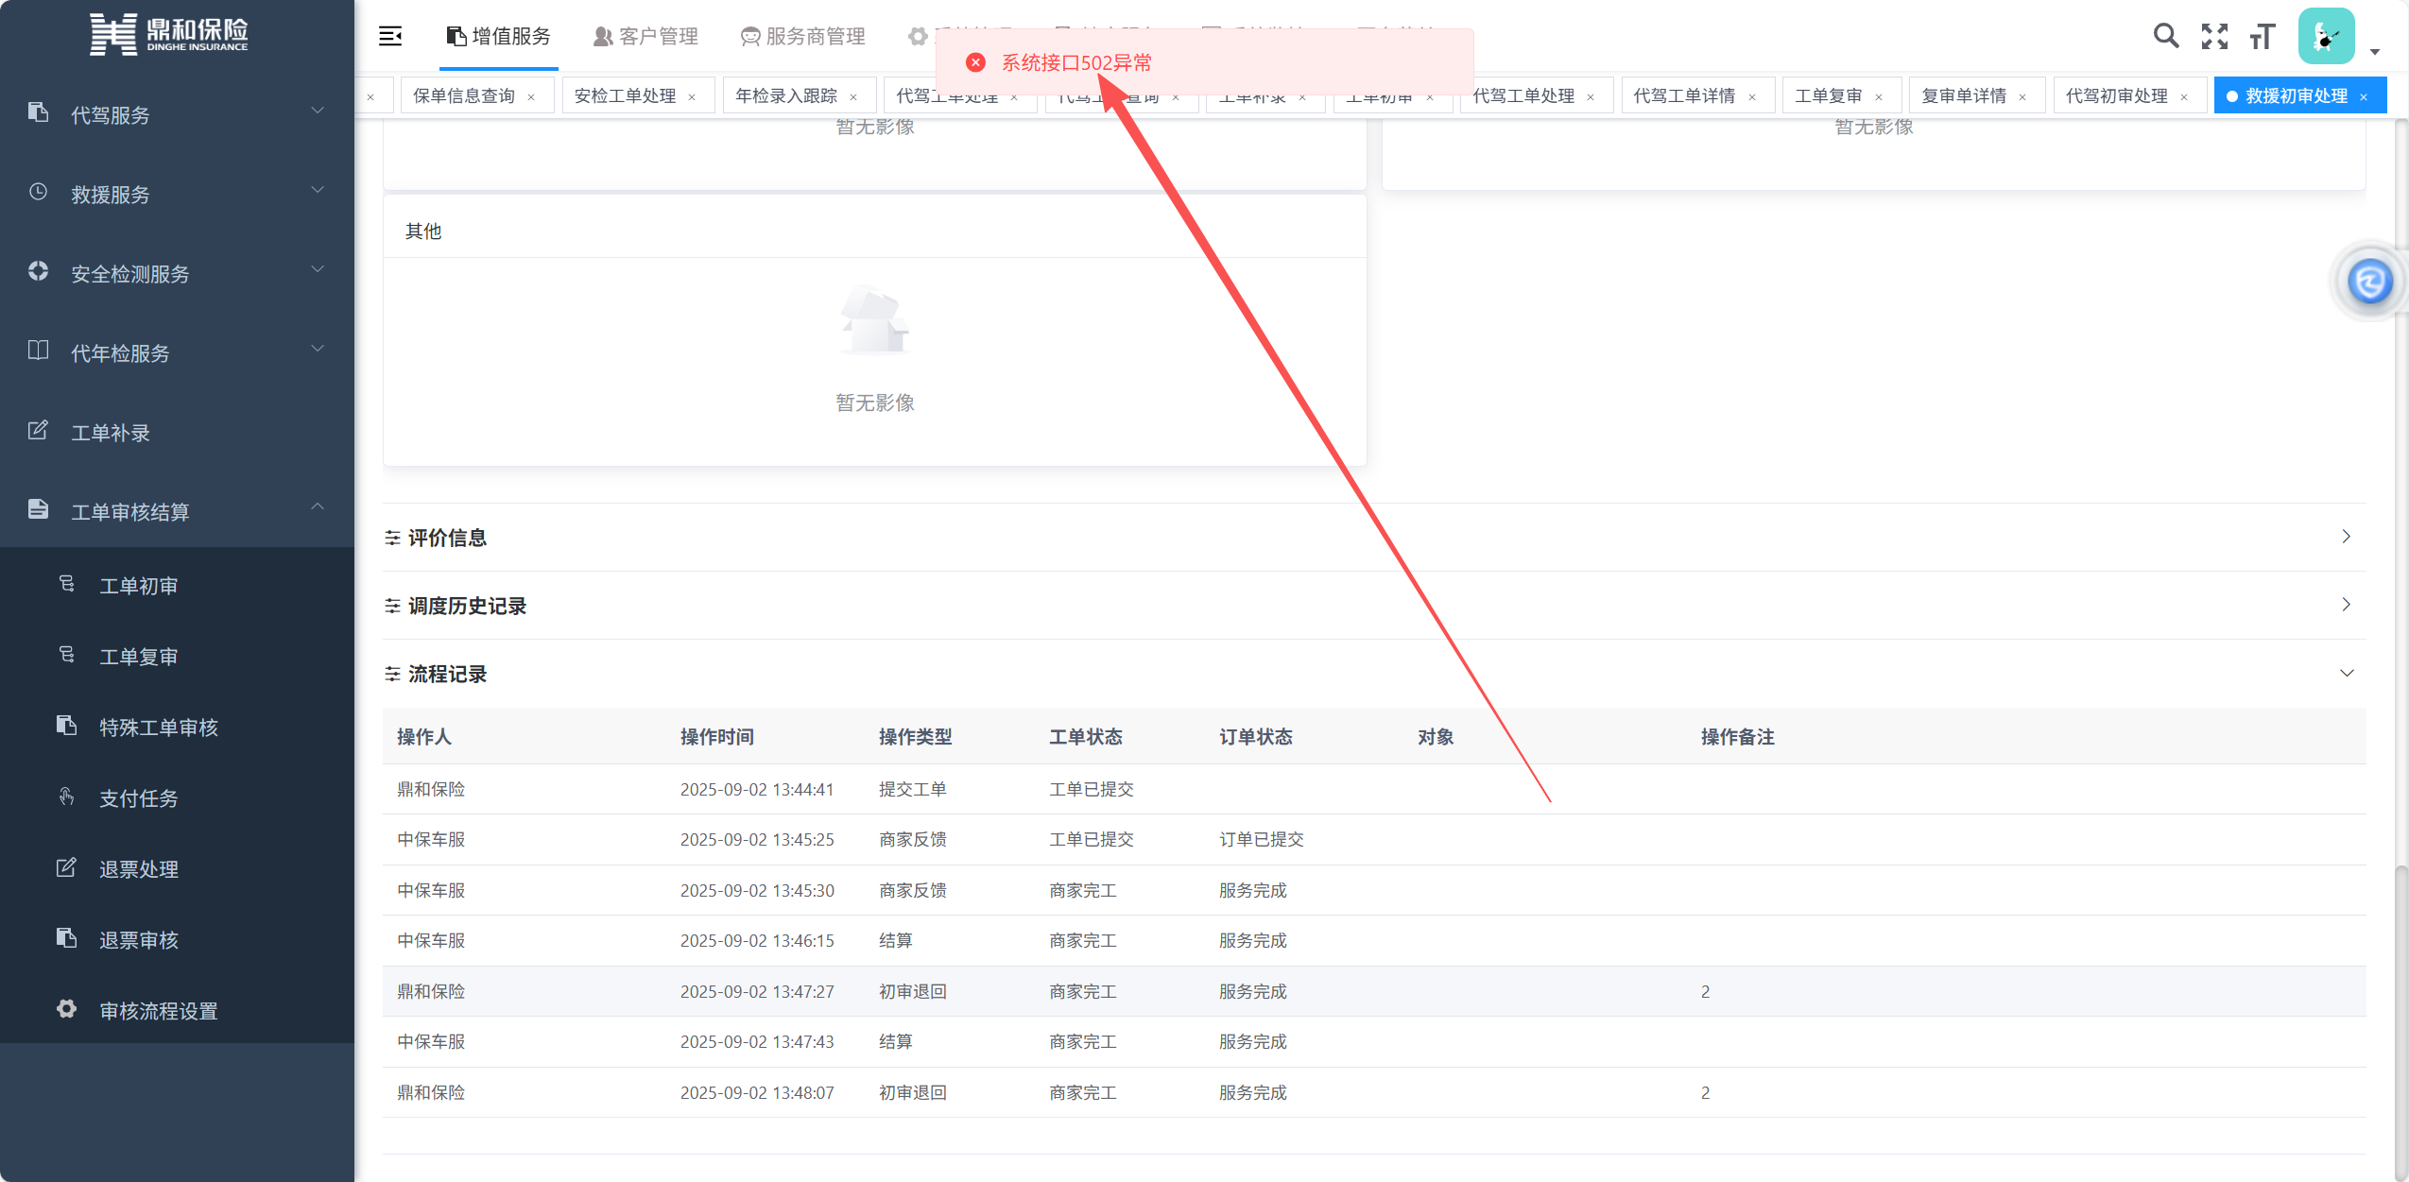2409x1182 pixels.
Task: Open the font size adjust icon
Action: coord(2262,36)
